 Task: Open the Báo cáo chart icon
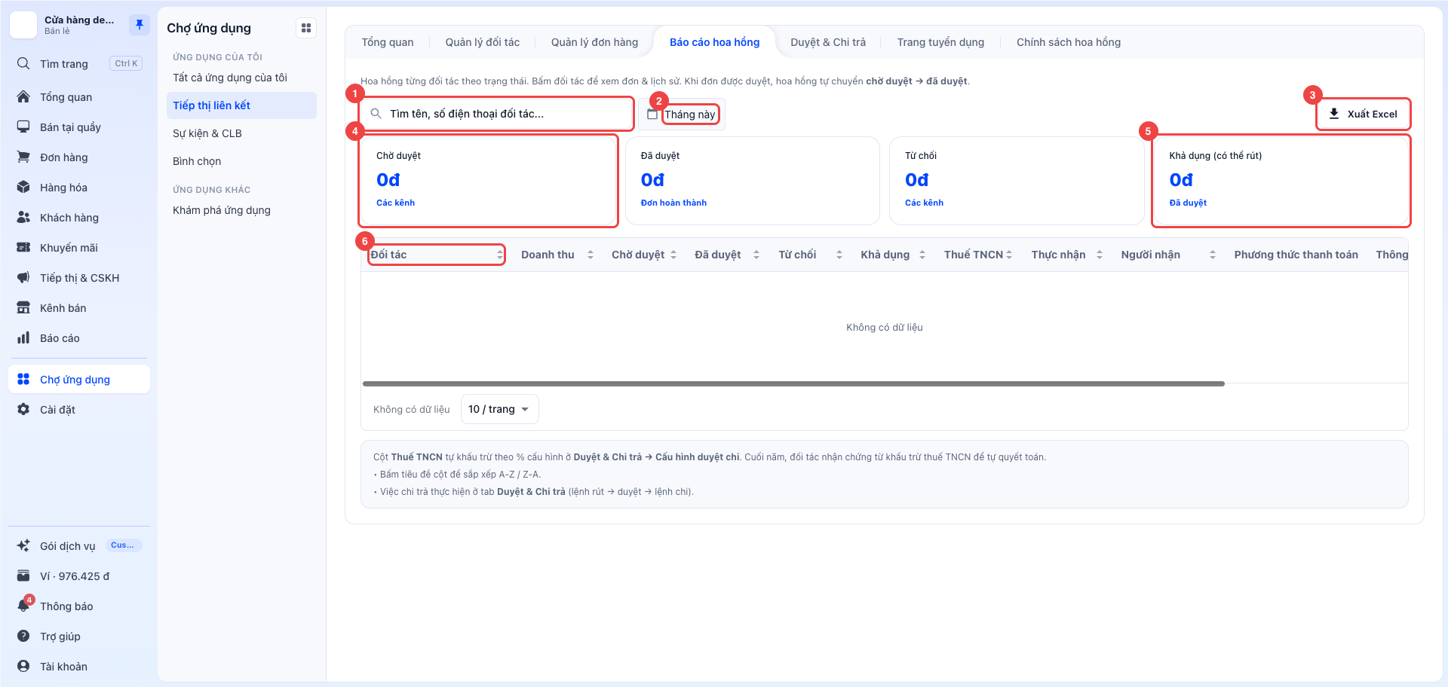tap(23, 338)
